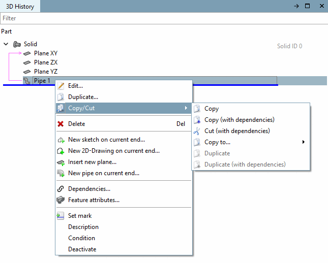
Task: Select Set mark entry
Action: [124, 216]
